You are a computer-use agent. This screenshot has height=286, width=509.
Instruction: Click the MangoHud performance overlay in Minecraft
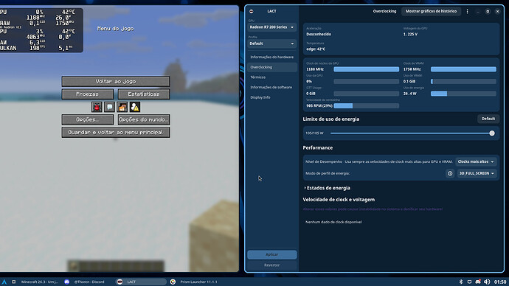click(x=41, y=30)
